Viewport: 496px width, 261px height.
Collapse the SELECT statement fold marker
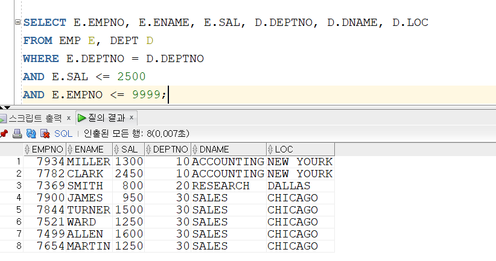click(x=17, y=22)
